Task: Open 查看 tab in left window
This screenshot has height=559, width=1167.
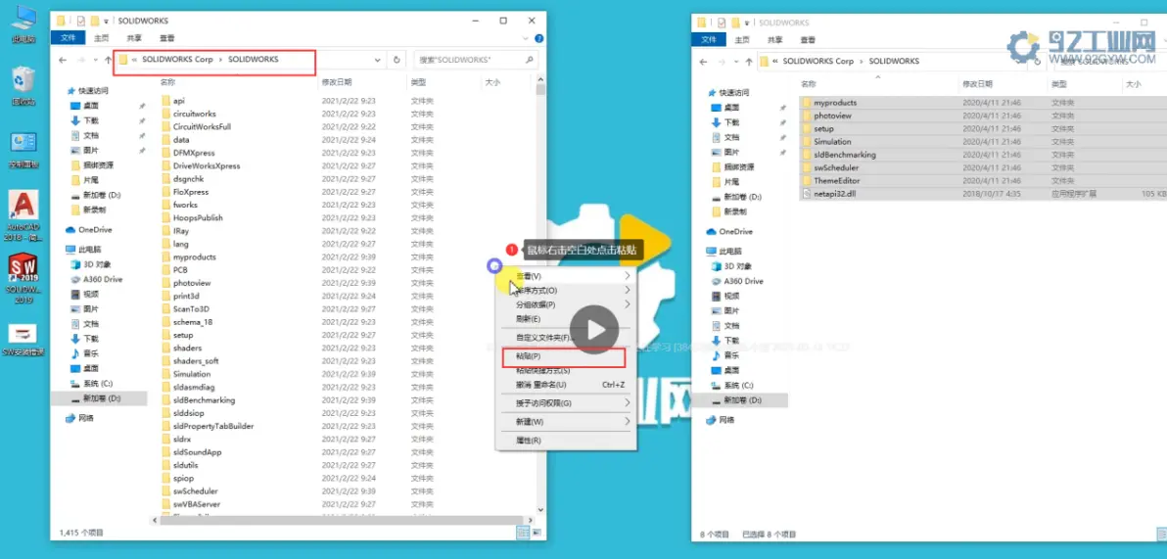Action: click(x=167, y=38)
